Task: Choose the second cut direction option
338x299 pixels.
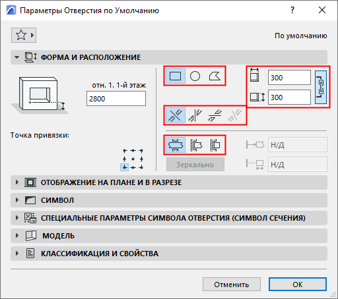Action: point(195,115)
